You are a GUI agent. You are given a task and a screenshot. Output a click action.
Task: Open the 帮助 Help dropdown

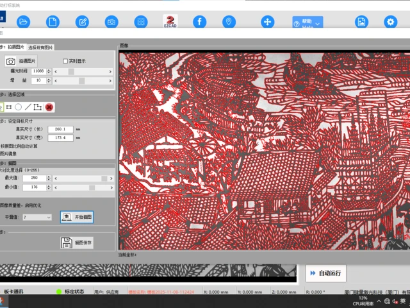coord(307,22)
